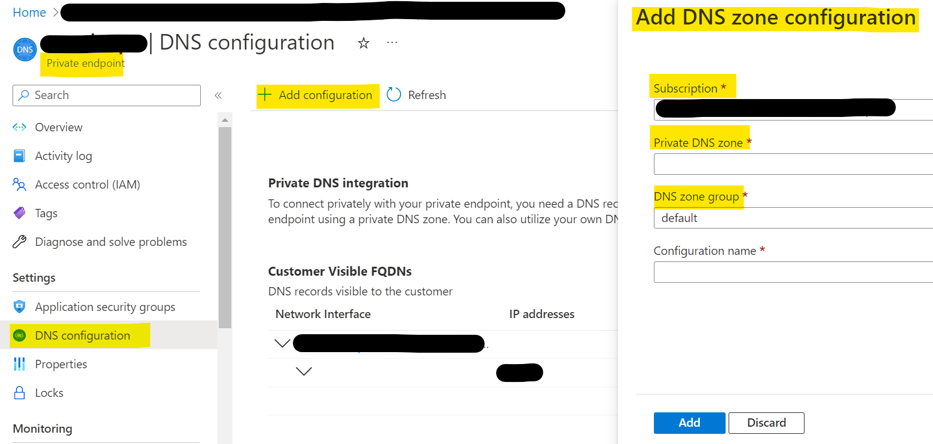
Task: Click the Add button
Action: pyautogui.click(x=689, y=423)
